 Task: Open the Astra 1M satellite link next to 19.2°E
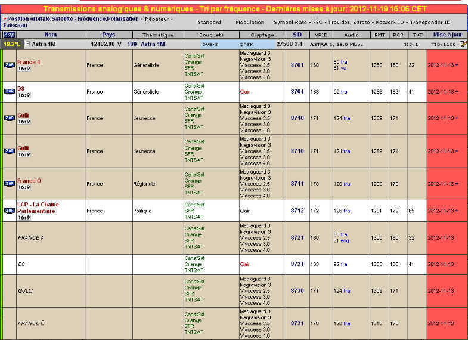click(44, 44)
